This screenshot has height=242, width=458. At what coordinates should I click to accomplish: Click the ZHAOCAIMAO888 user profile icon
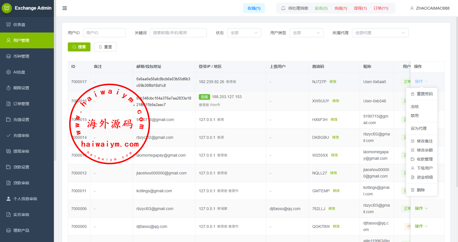pos(412,8)
